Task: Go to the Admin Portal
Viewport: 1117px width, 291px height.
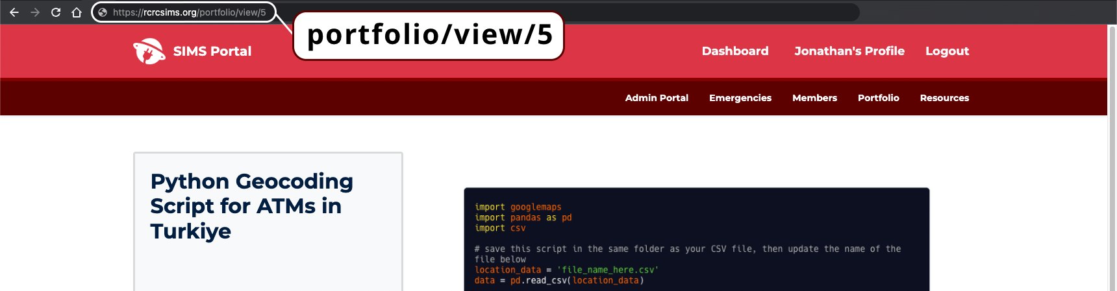Action: click(656, 98)
